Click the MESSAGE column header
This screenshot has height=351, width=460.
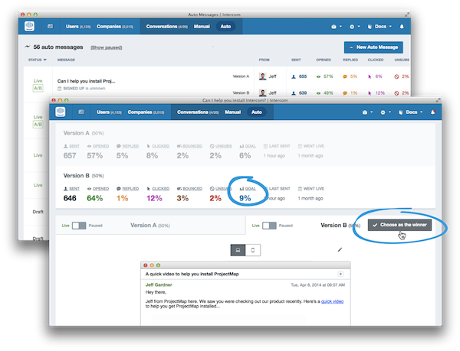coord(66,60)
